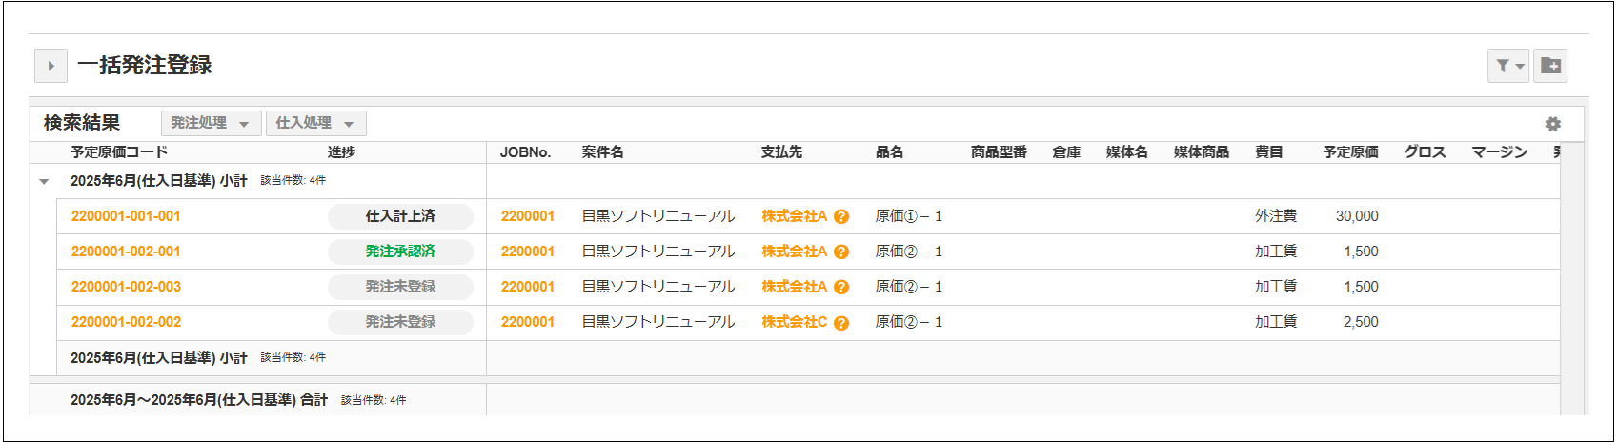Sort by the 支払先 column header

coord(781,152)
